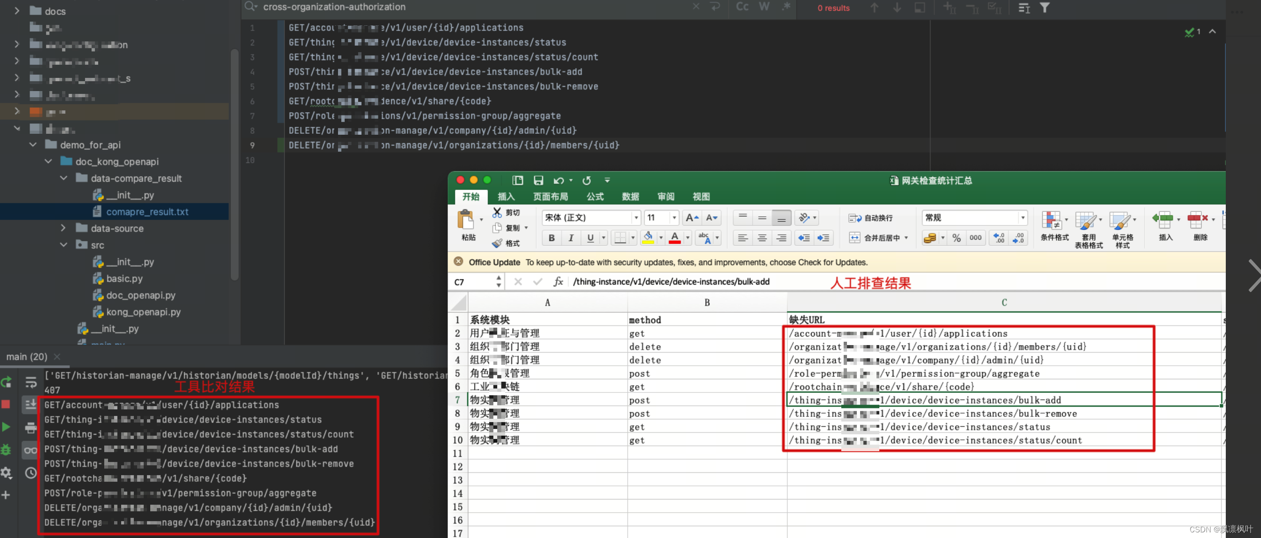Screen dimensions: 1261x538
Task: Expand the docs folder in project tree
Action: coord(17,11)
